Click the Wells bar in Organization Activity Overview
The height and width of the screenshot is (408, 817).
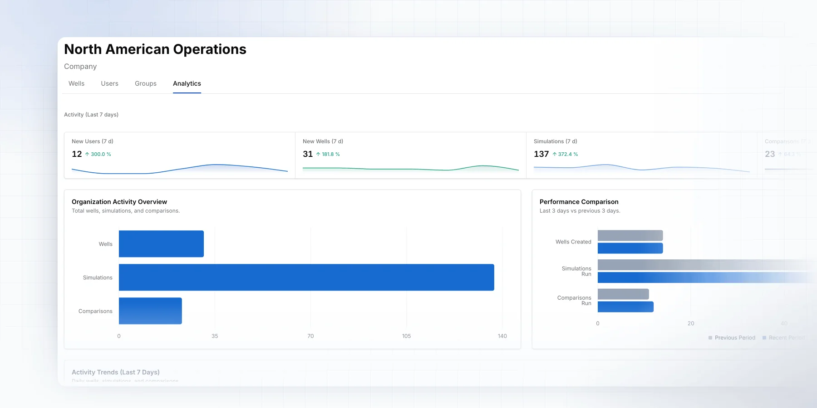click(161, 244)
